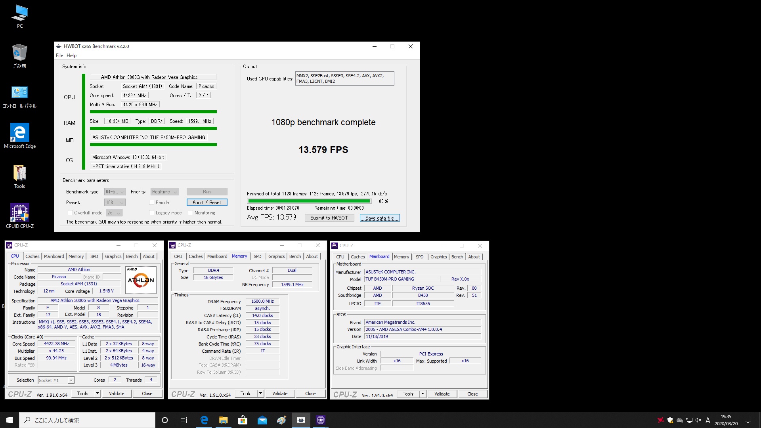Click the red tray icon
761x428 pixels.
(x=660, y=420)
